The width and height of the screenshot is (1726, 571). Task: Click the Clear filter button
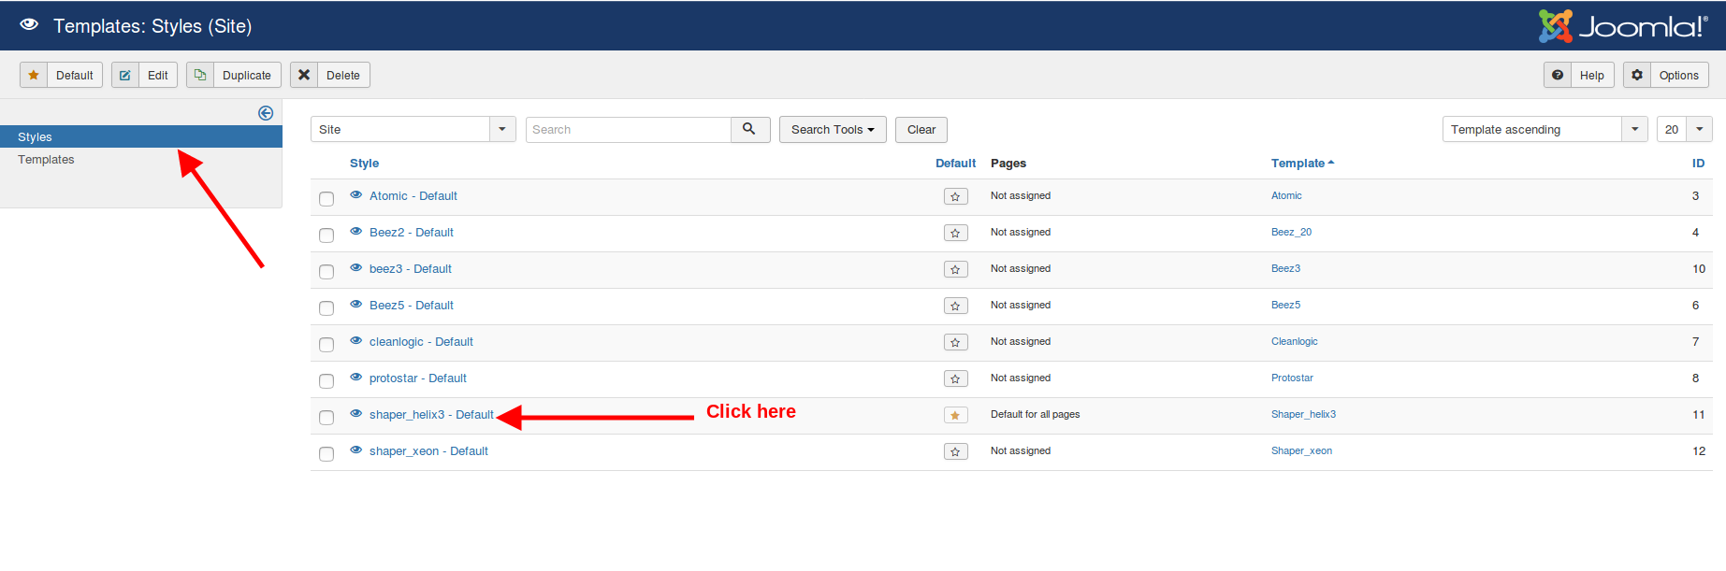(x=921, y=129)
